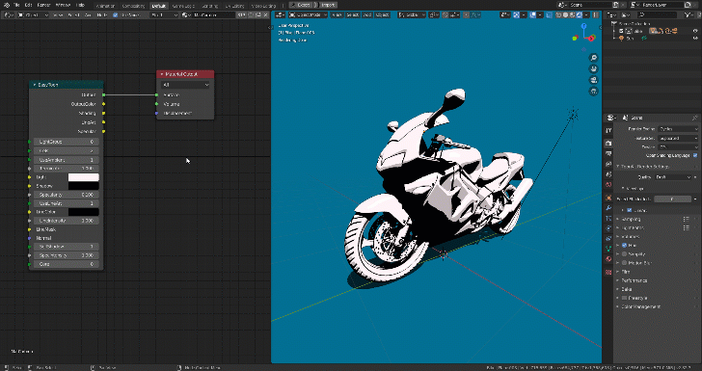The image size is (702, 371).
Task: Open the Render properties tab
Action: (x=608, y=143)
